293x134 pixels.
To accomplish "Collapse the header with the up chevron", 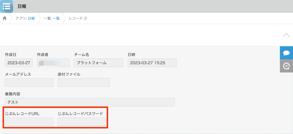I will 286,35.
